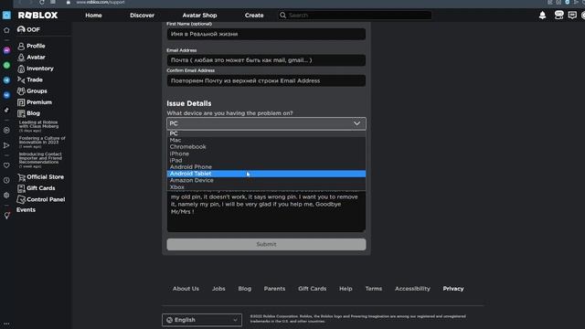Click the Premium icon

coord(21,102)
